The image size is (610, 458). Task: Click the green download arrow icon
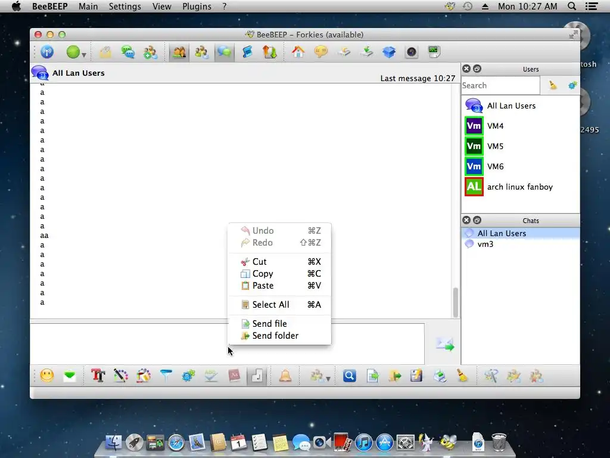[x=366, y=52]
